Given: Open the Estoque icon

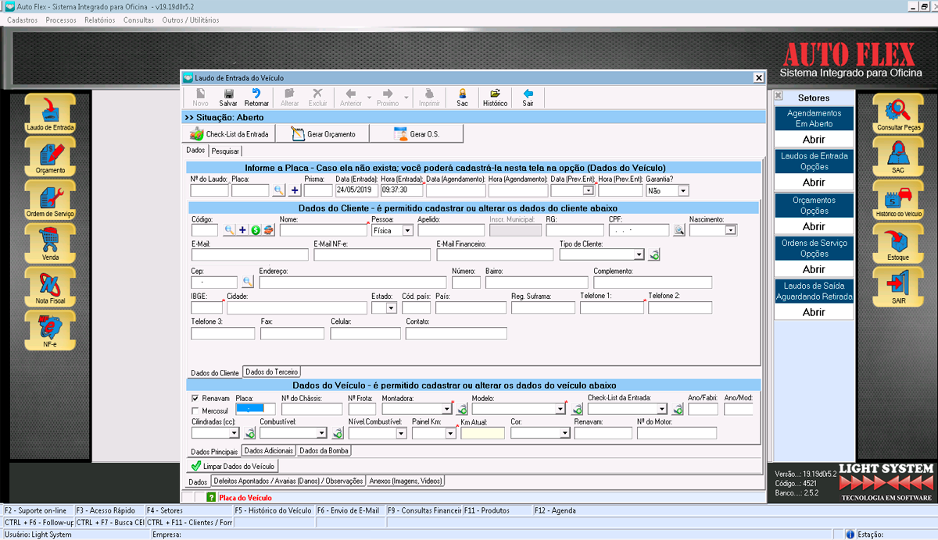Looking at the screenshot, I should click(x=899, y=243).
